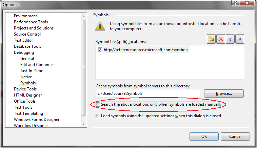The width and height of the screenshot is (257, 148).
Task: Uncheck the referencesource.microsoft.com symbols location
Action: pyautogui.click(x=100, y=49)
